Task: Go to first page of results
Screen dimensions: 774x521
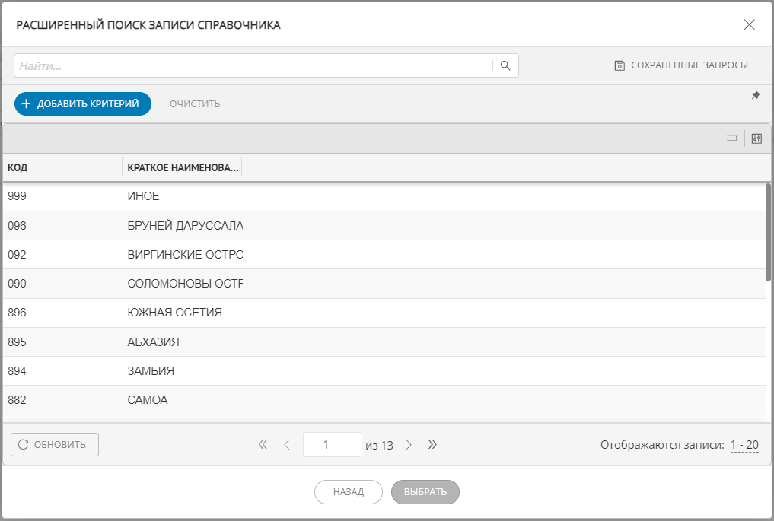Action: click(x=263, y=445)
